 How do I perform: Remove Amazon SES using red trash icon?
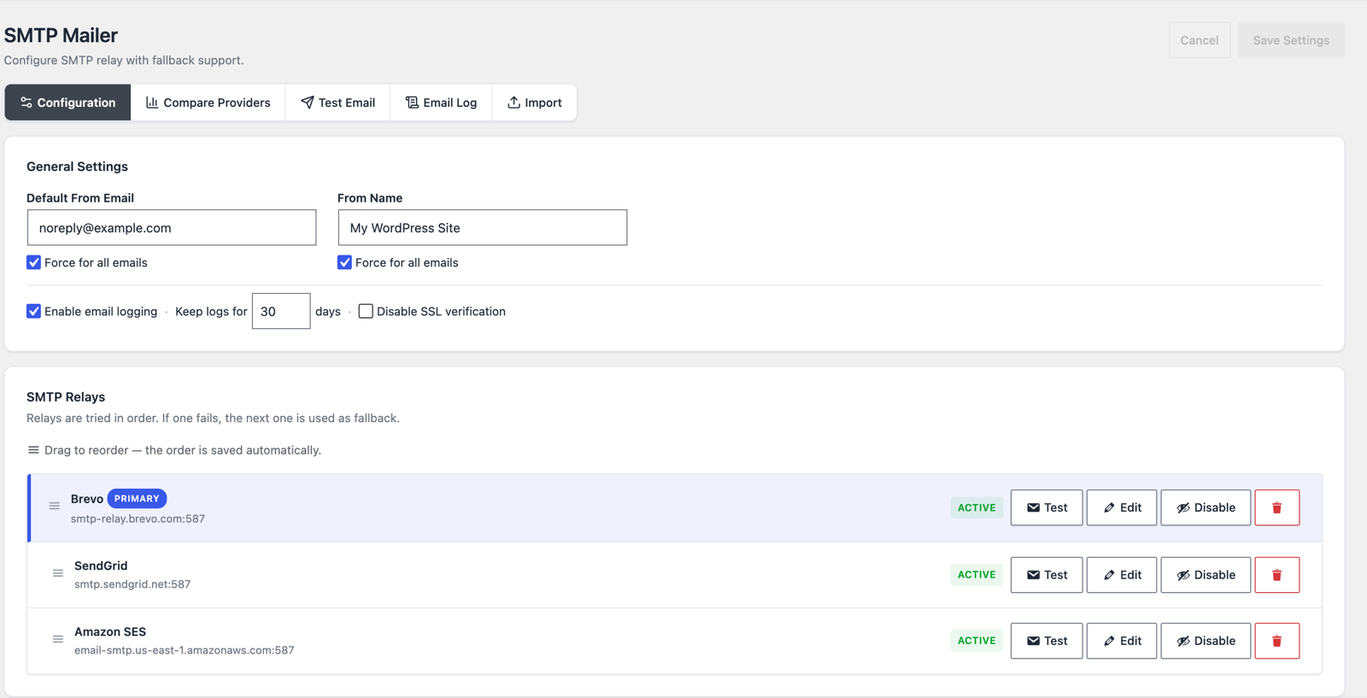pos(1276,641)
